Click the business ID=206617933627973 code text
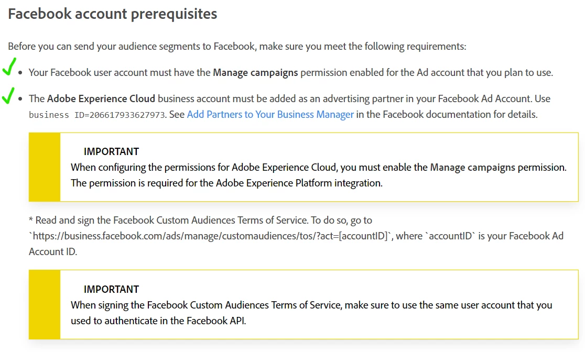Viewport: 585px width, 352px height. (97, 115)
